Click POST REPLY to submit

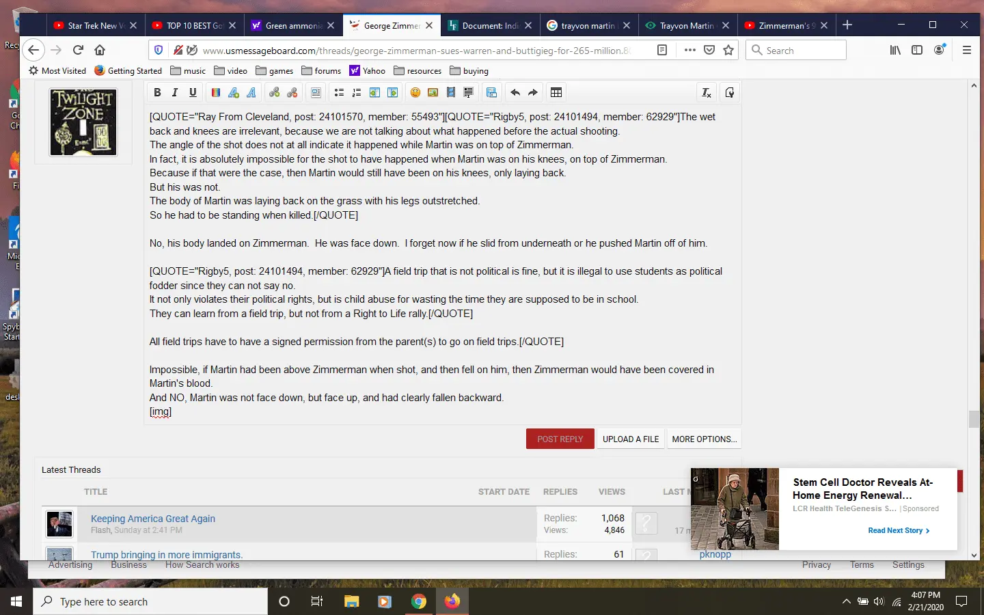coord(560,439)
